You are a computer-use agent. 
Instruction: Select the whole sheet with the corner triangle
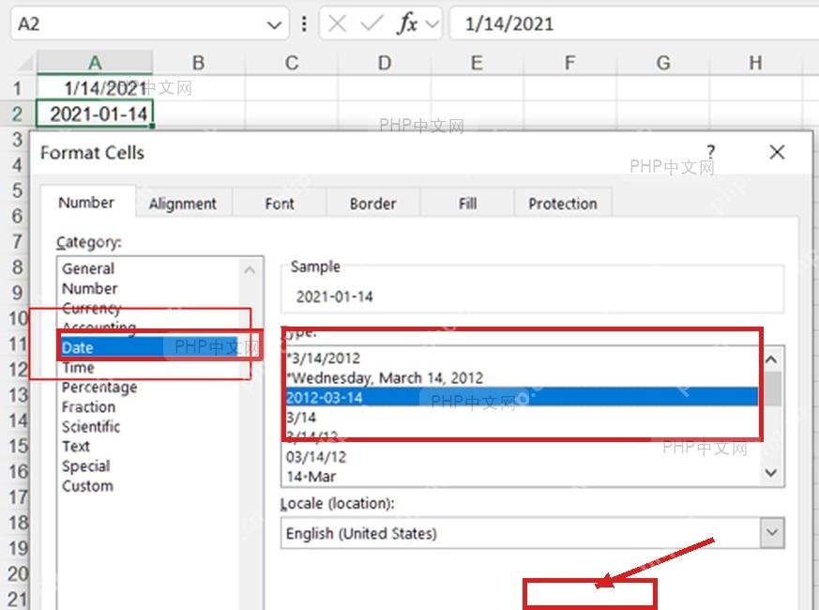pos(24,63)
